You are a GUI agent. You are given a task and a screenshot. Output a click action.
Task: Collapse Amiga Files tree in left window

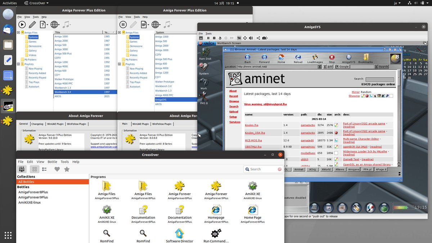[x=18, y=32]
